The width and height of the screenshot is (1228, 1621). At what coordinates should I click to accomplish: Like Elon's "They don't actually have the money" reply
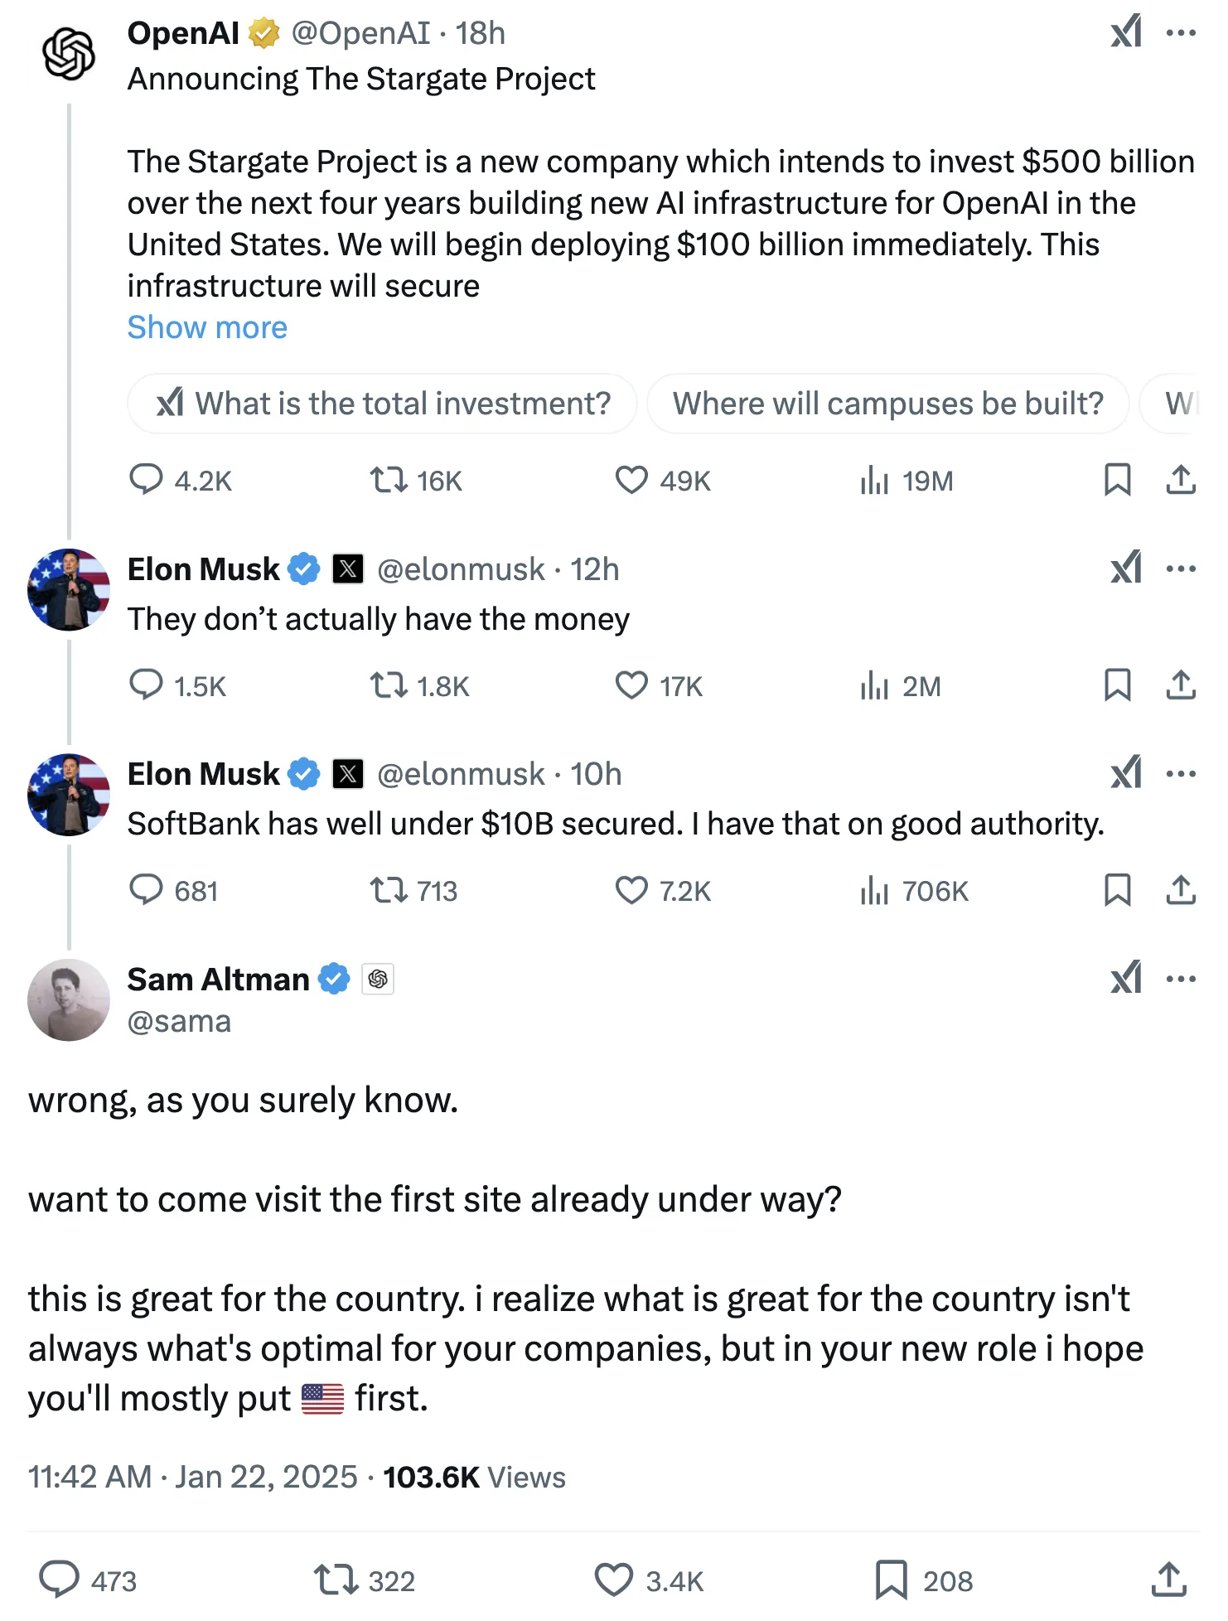(x=631, y=685)
